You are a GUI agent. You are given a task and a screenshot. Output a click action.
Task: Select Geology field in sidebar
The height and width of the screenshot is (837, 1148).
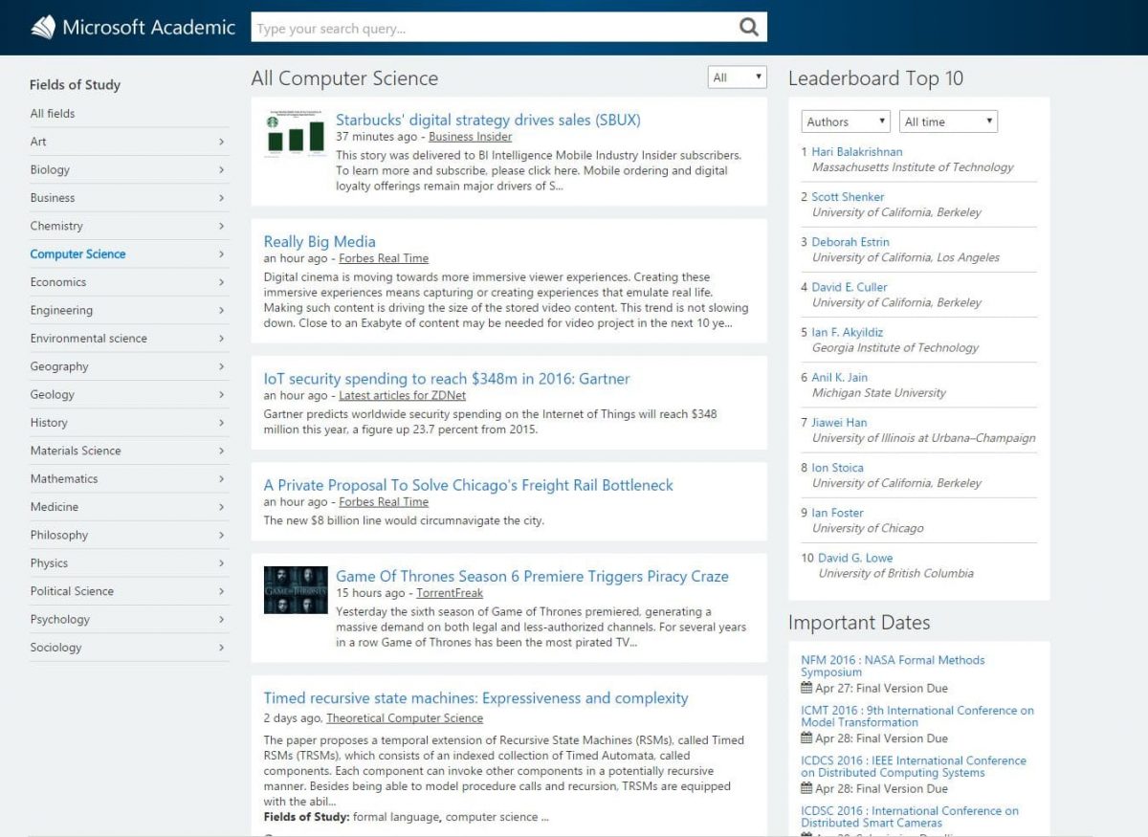coord(52,394)
